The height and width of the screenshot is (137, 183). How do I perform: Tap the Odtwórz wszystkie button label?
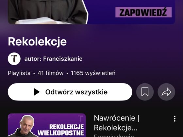pos(76,92)
